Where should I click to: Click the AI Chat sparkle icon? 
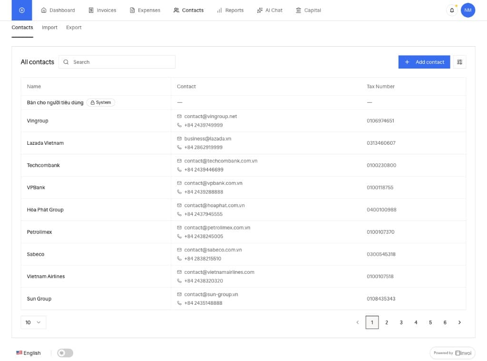(x=260, y=10)
